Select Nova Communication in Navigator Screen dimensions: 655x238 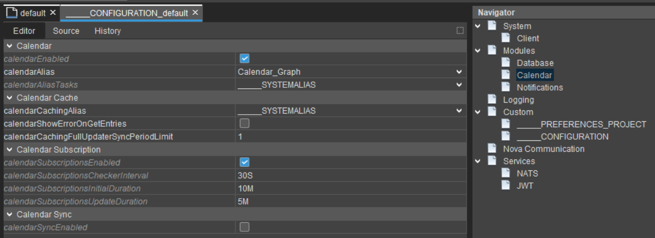click(544, 149)
